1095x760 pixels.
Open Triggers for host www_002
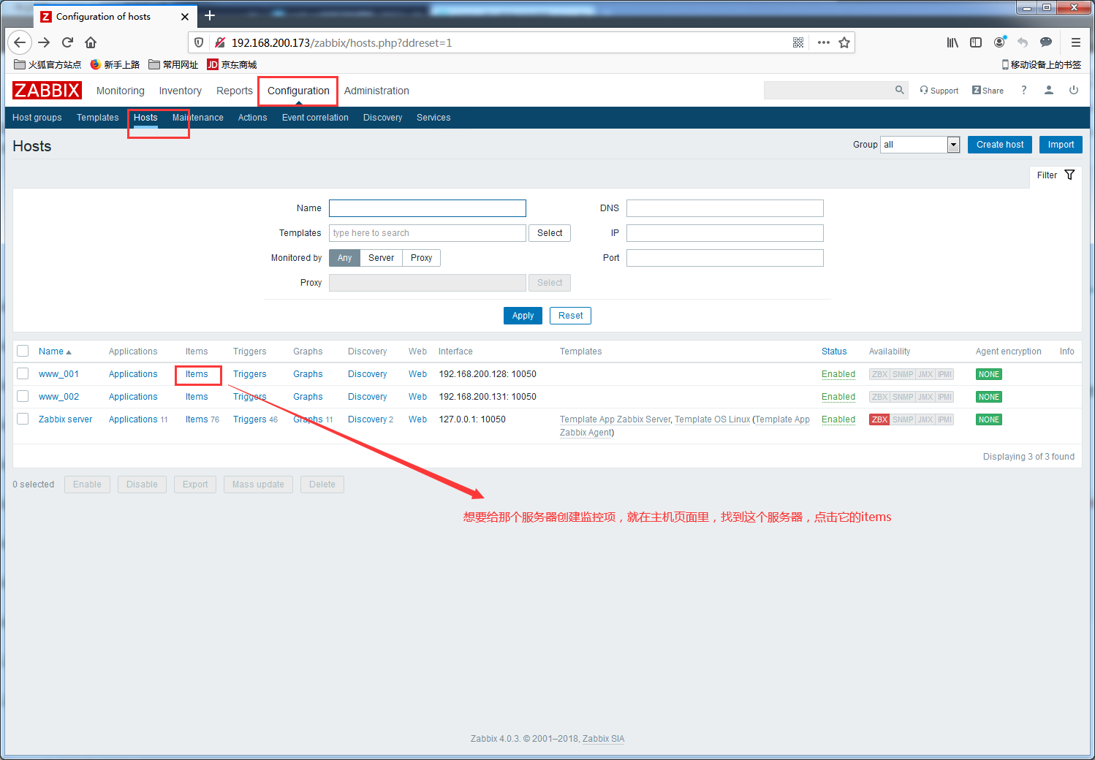click(249, 397)
